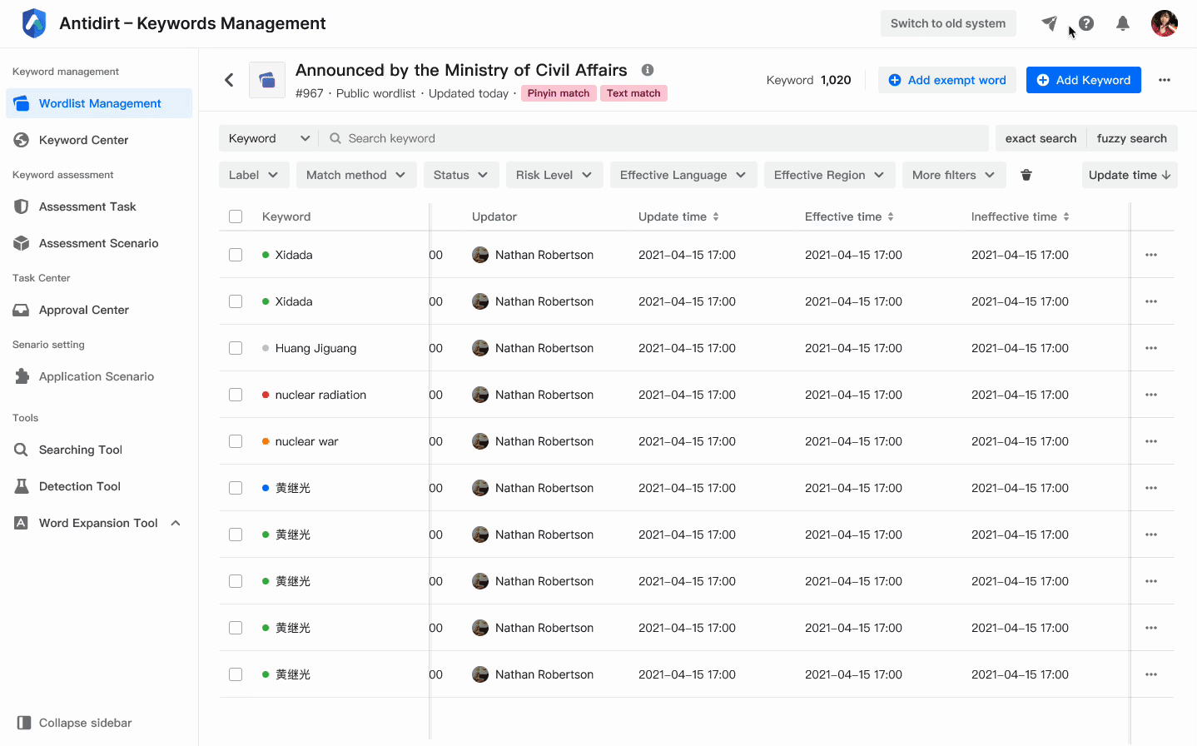Collapse the sidebar
1197x746 pixels.
pyautogui.click(x=75, y=723)
